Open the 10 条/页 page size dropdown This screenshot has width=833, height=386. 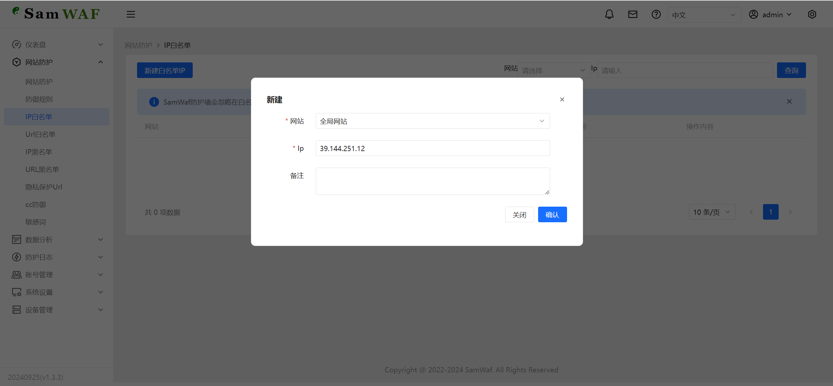[712, 212]
